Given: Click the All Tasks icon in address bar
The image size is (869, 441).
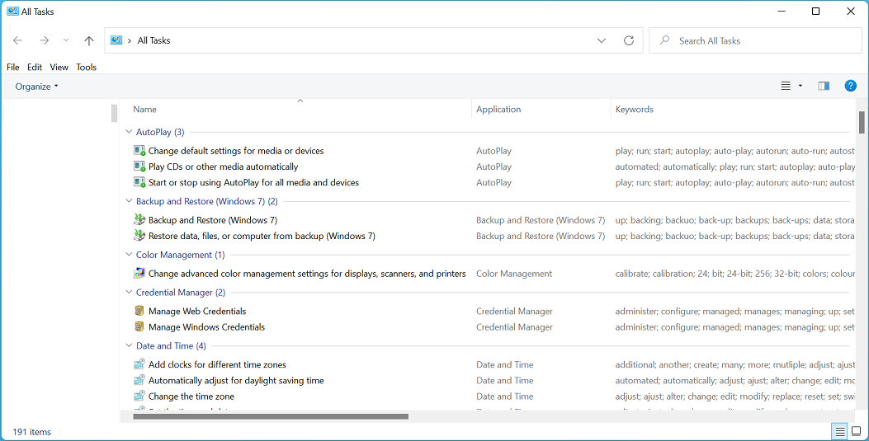Looking at the screenshot, I should click(116, 40).
